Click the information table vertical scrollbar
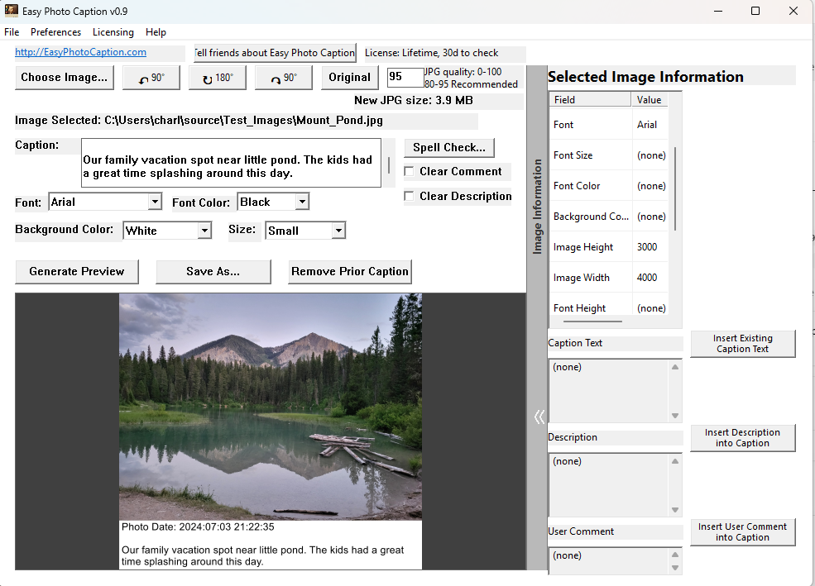The height and width of the screenshot is (586, 815). coord(675,189)
